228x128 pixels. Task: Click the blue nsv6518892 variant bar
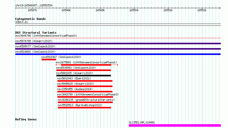(118, 54)
